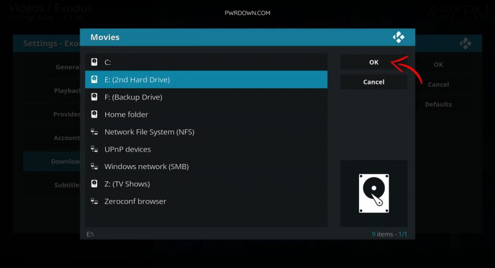495x268 pixels.
Task: Click the Kodi logo in Movies header
Action: [x=398, y=37]
